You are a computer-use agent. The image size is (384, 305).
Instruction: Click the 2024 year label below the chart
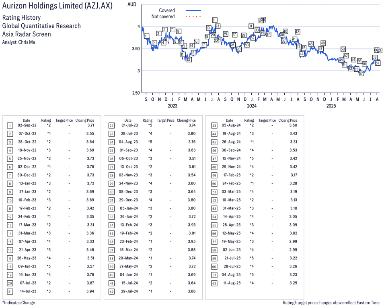252,106
